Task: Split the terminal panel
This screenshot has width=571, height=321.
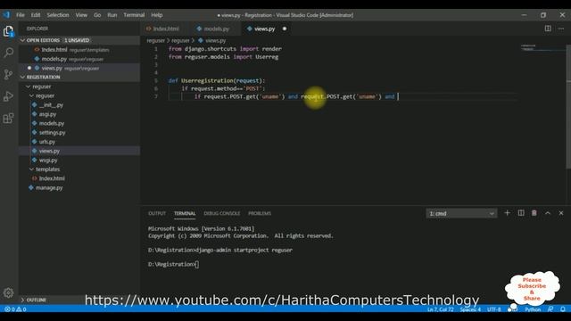Action: pyautogui.click(x=521, y=213)
